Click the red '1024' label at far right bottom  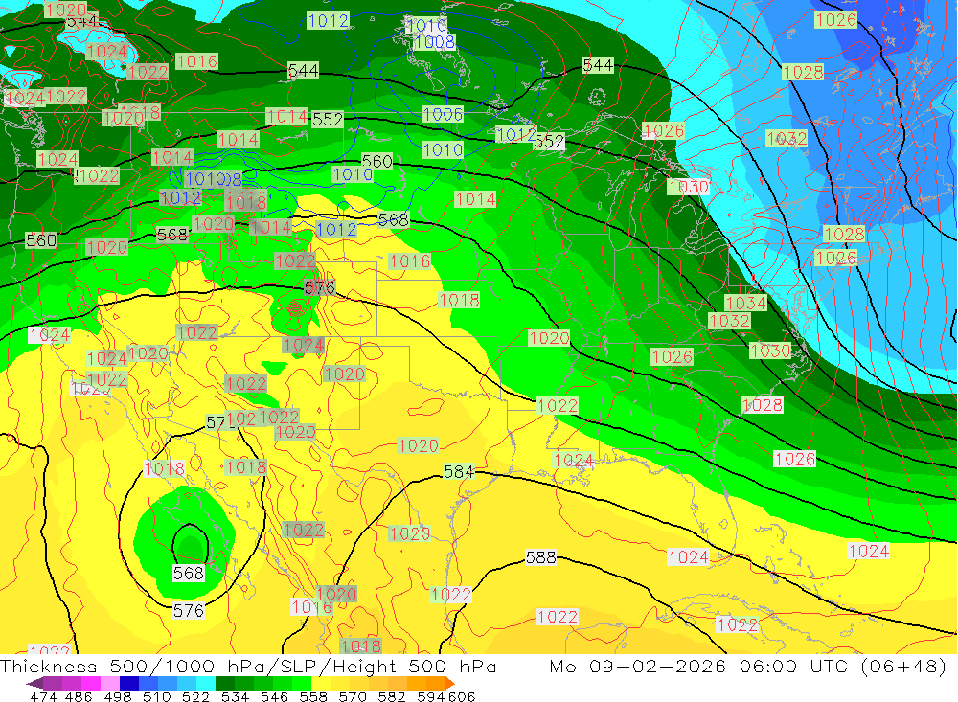pos(868,551)
